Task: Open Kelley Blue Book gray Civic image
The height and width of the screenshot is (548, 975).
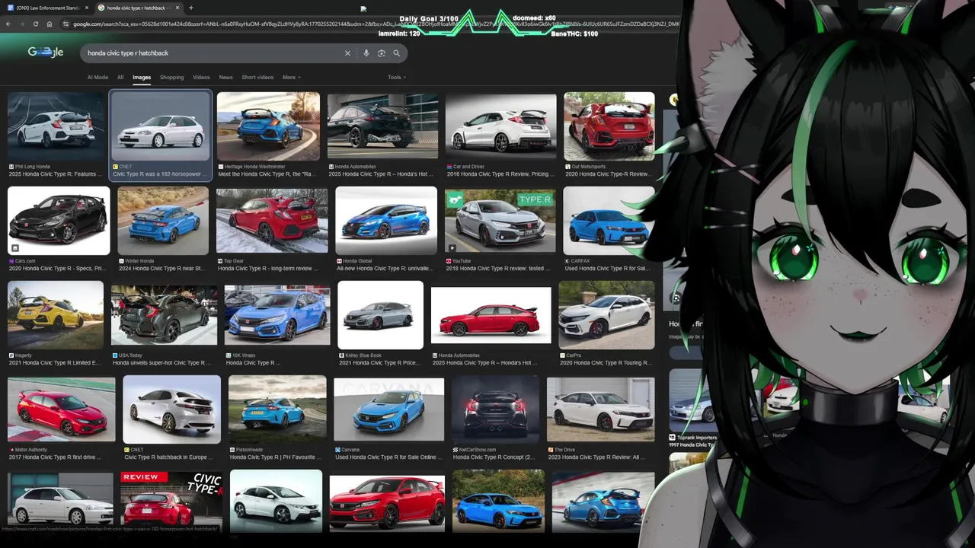Action: point(381,315)
